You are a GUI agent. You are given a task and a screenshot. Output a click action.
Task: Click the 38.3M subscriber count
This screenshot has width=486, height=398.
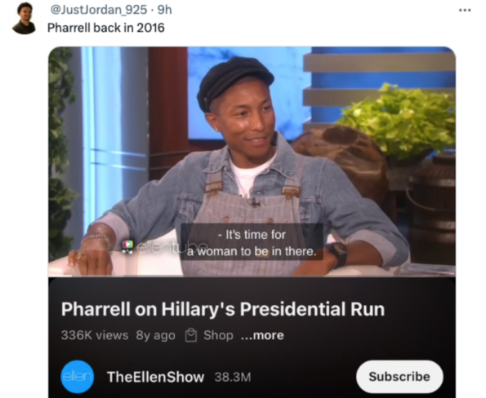[x=233, y=378]
